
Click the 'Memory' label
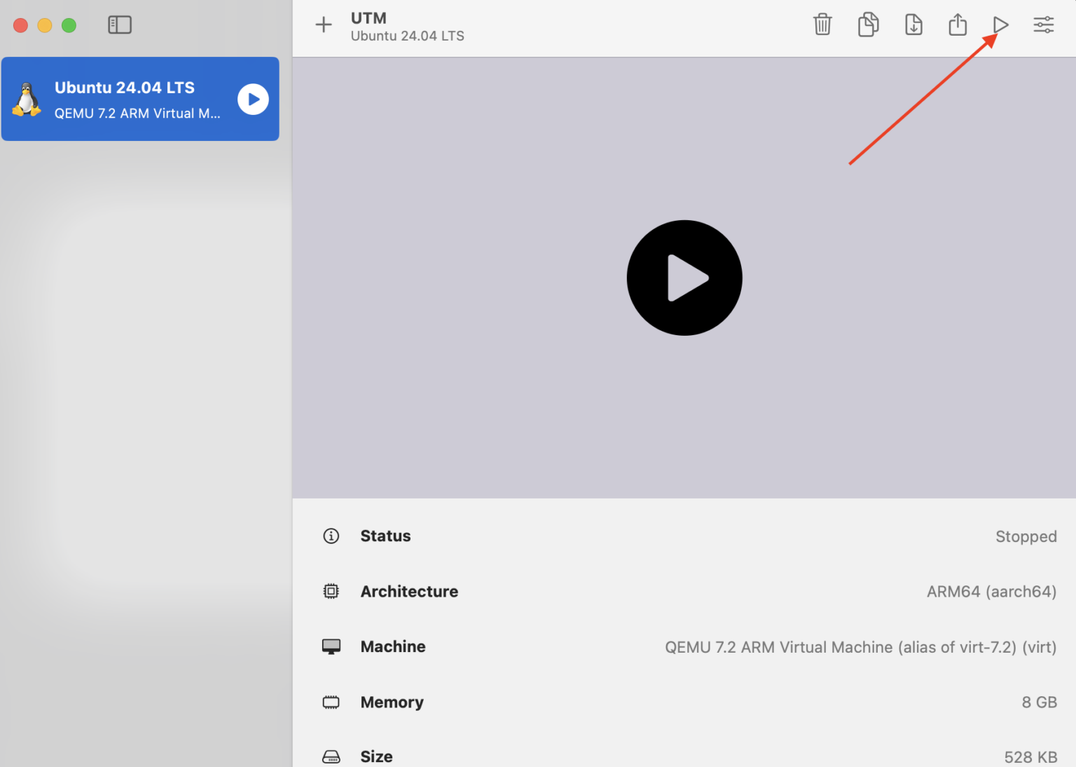tap(392, 702)
